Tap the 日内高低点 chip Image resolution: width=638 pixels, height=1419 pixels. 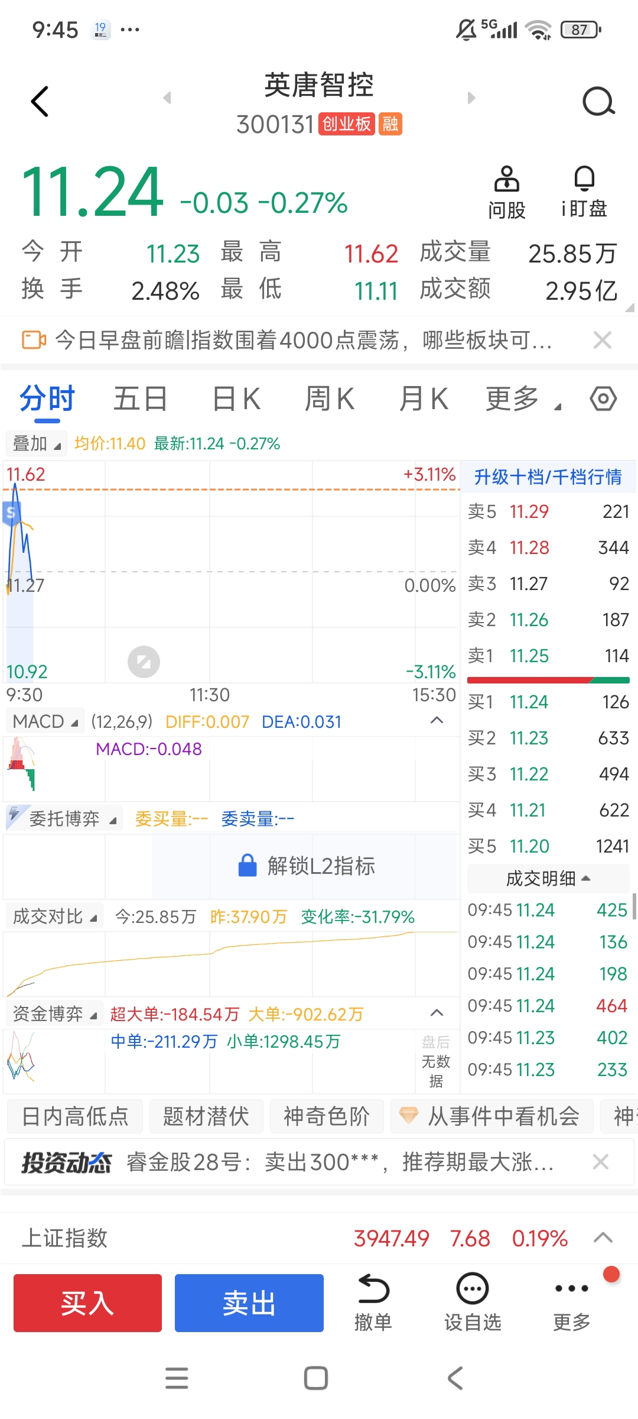tap(75, 1116)
